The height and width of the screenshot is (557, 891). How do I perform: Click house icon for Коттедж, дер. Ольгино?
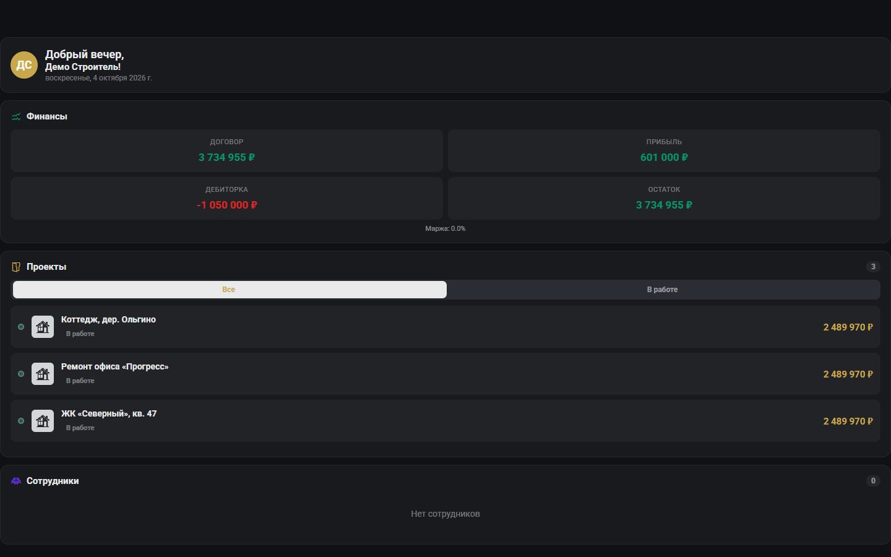(x=43, y=327)
